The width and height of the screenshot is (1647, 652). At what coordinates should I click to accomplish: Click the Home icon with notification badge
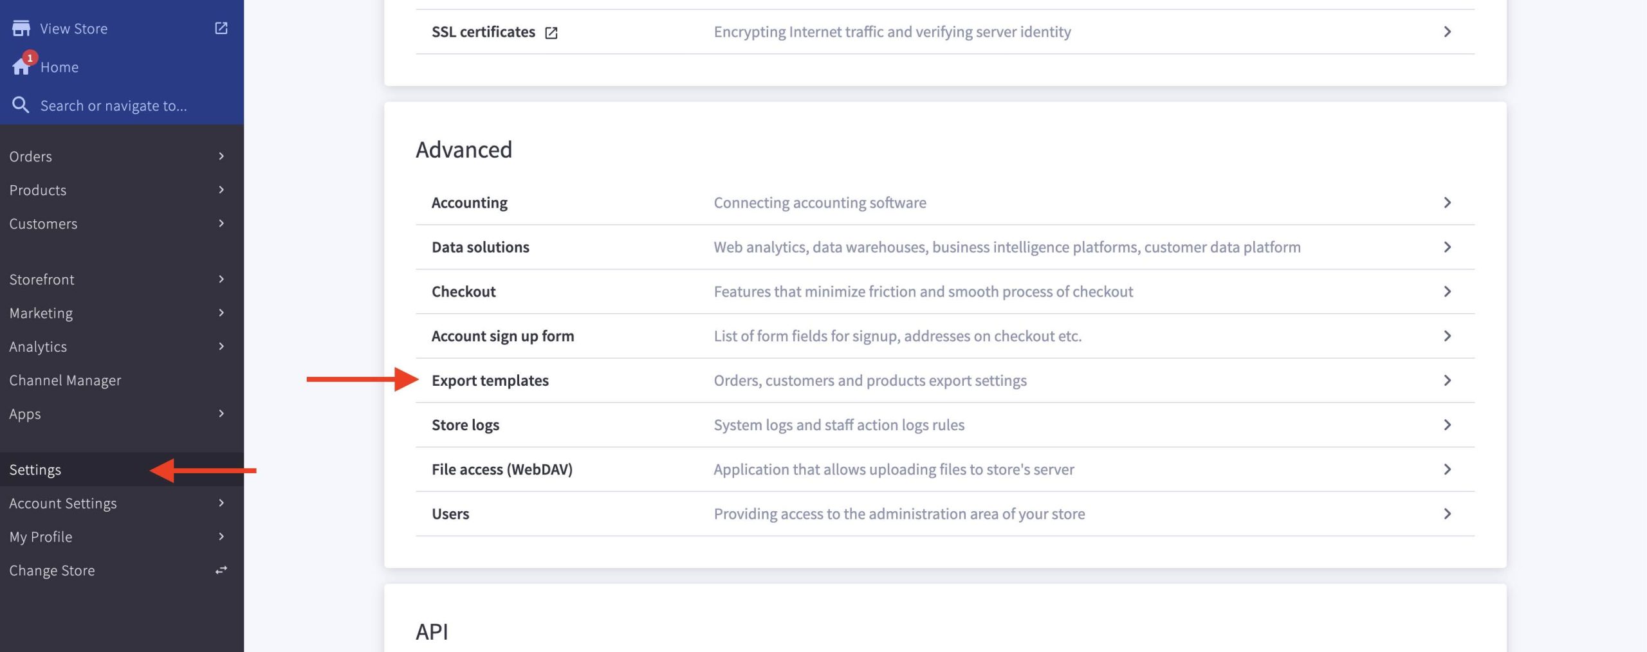pyautogui.click(x=21, y=66)
